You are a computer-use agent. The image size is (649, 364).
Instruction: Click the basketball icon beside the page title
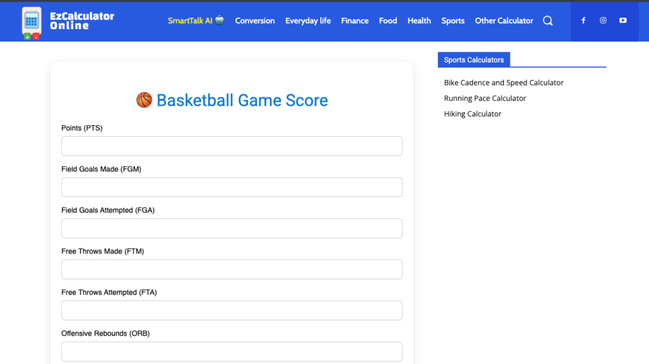[x=144, y=100]
